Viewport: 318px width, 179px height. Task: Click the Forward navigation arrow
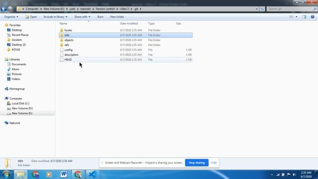tap(10, 9)
